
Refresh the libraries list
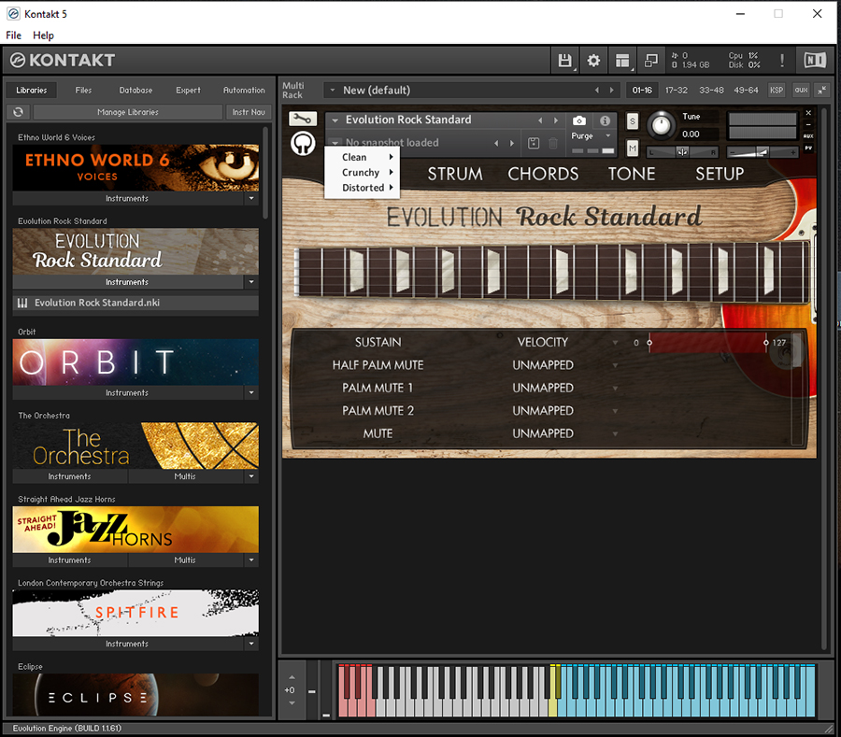pos(19,112)
